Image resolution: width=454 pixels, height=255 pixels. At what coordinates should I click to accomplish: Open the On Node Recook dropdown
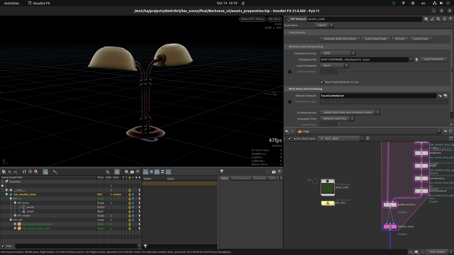(350, 112)
